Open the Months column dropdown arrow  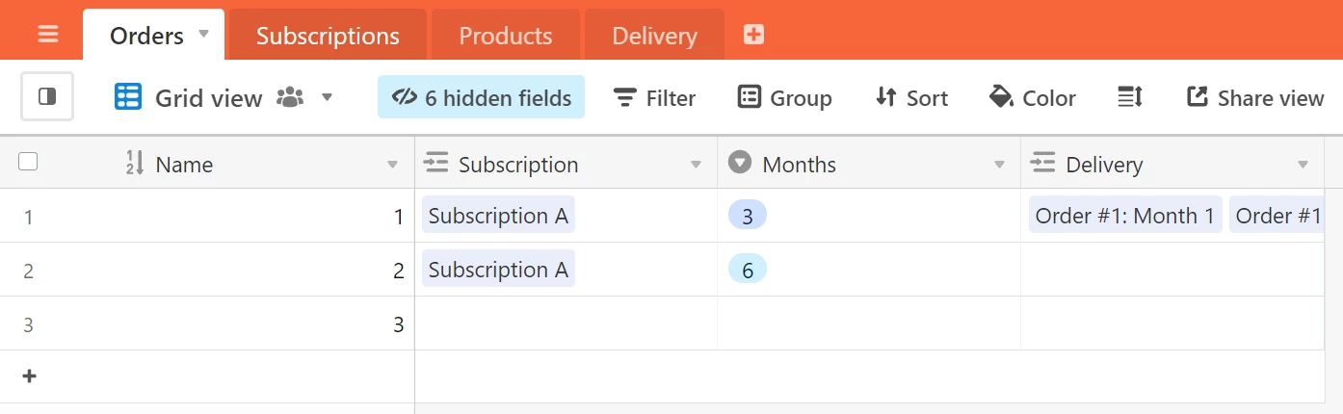(x=999, y=166)
